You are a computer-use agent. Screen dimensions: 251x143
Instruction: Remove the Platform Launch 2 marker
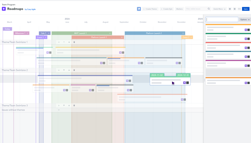pyautogui.click(x=183, y=33)
